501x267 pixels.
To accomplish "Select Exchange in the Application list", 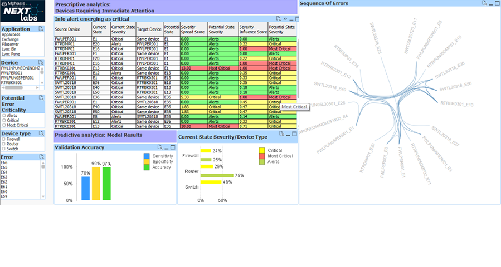I will [10, 39].
